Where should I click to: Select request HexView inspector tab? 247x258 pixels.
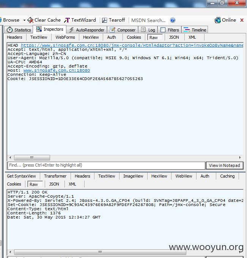coord(91,37)
